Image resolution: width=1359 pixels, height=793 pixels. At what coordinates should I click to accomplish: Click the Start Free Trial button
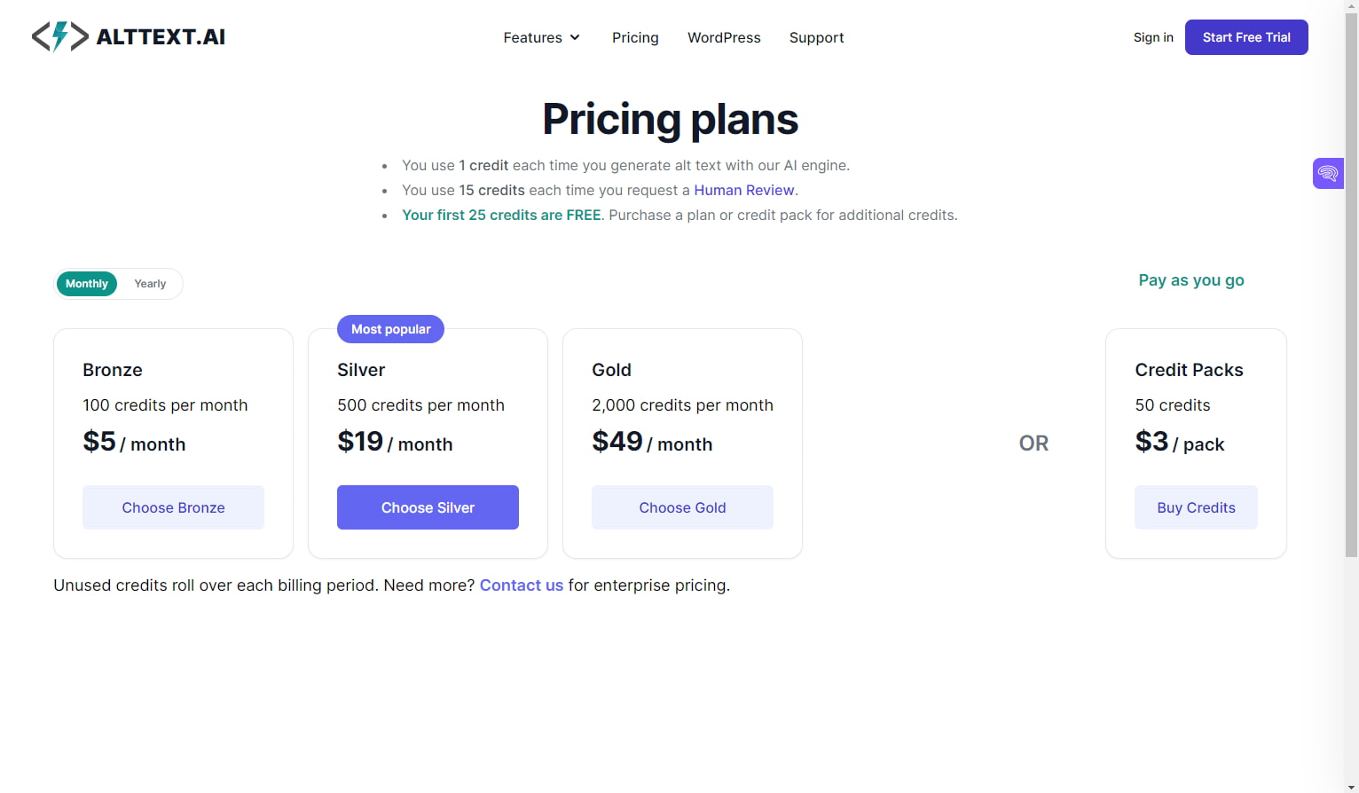pos(1246,37)
